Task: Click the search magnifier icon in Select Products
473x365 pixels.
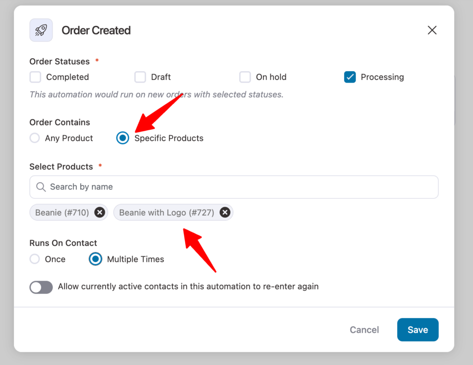Action: click(41, 187)
